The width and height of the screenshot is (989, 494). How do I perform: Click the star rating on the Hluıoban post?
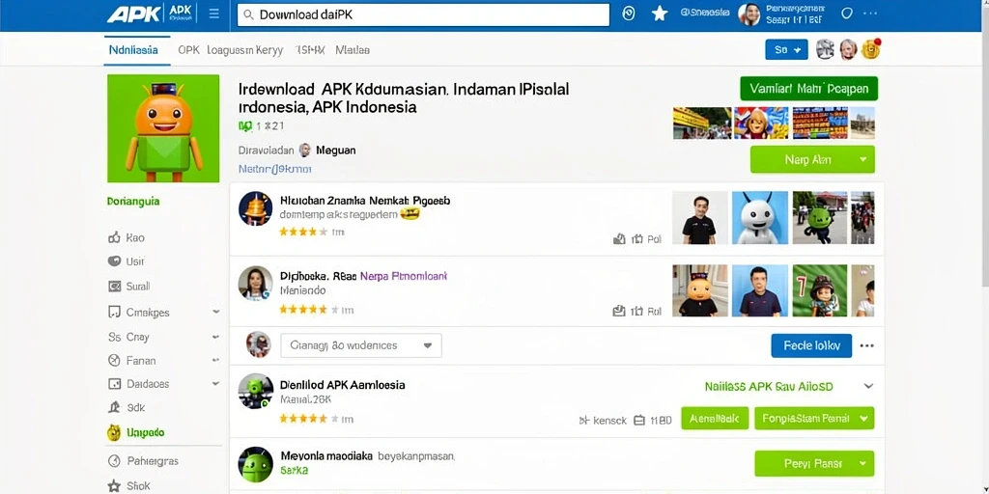[303, 232]
